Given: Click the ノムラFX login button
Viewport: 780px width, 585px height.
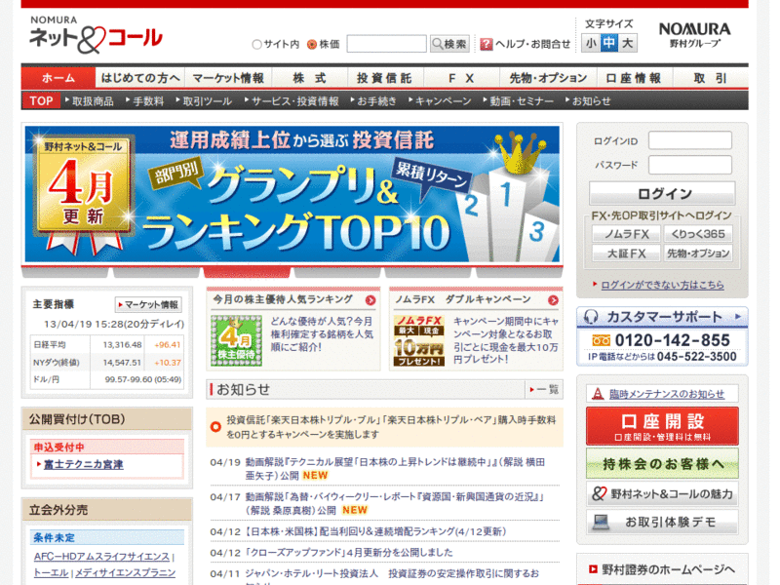Looking at the screenshot, I should 626,234.
